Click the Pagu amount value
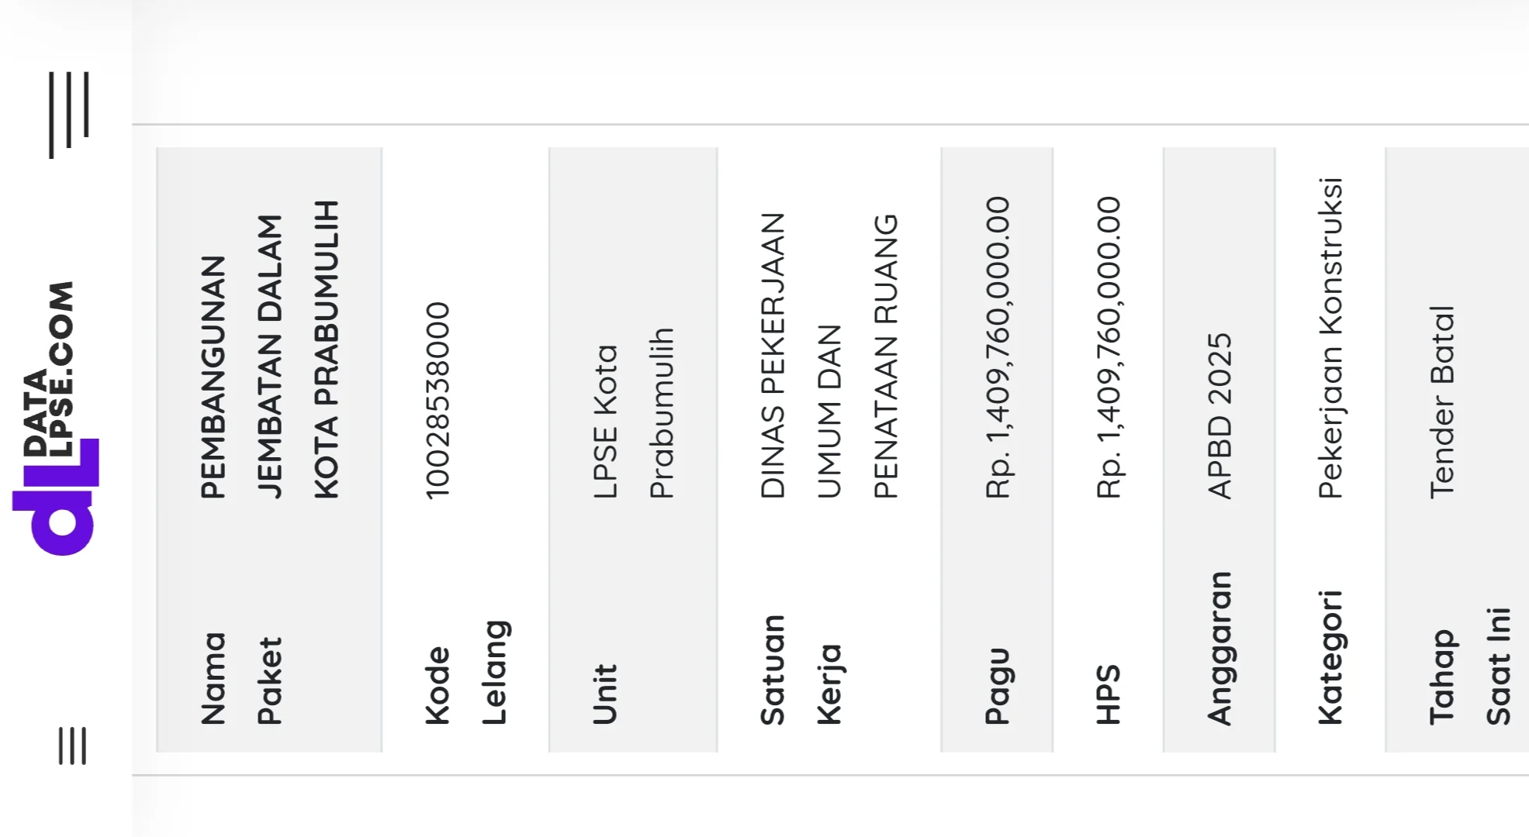The image size is (1529, 837). (998, 347)
